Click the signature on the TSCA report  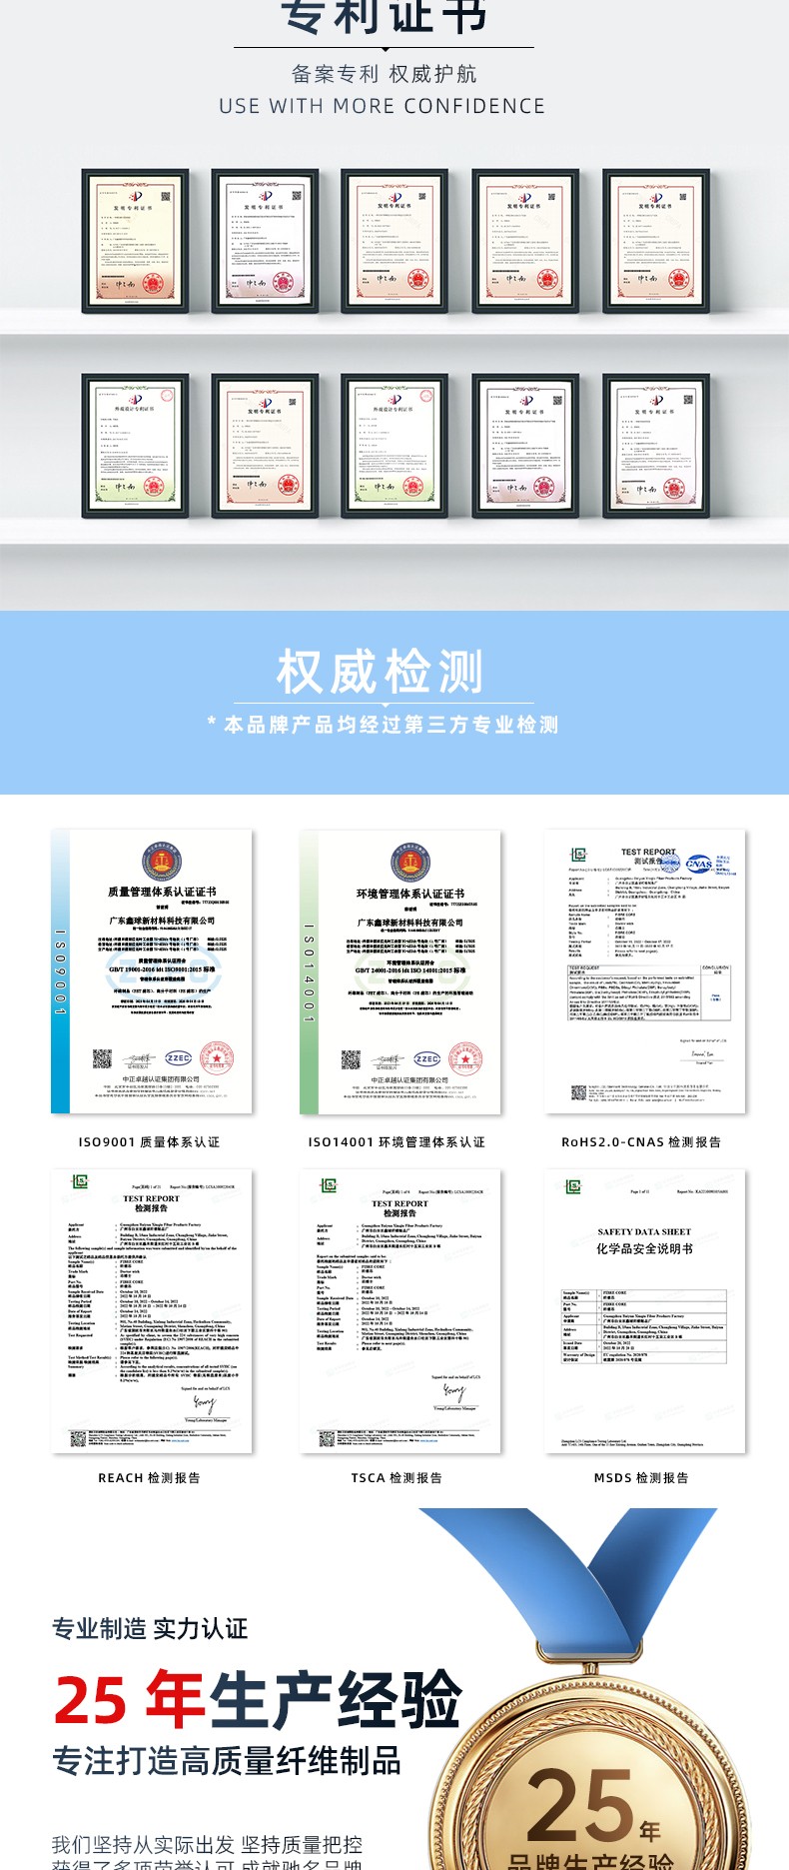454,1392
